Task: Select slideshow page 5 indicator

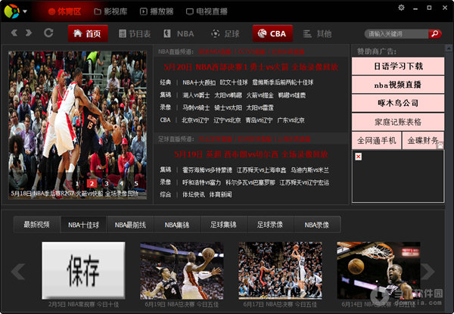Action: (136, 183)
